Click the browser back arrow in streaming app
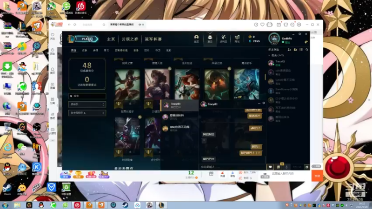 coord(69,25)
